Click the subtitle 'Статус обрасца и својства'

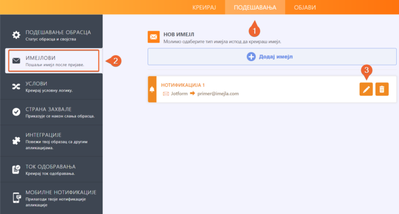coord(51,39)
